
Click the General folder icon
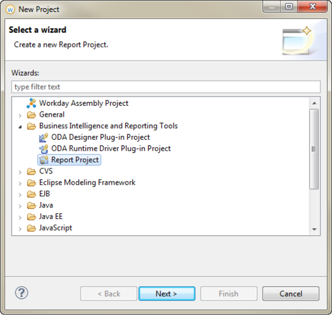click(32, 115)
